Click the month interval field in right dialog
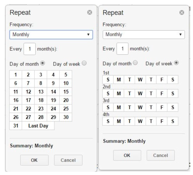Screen dimensions: 193x175 123,49
